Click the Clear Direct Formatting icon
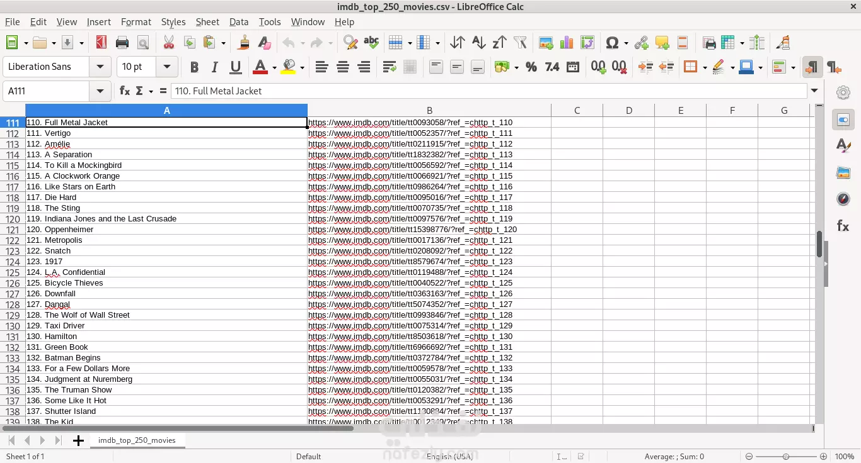 (x=264, y=43)
